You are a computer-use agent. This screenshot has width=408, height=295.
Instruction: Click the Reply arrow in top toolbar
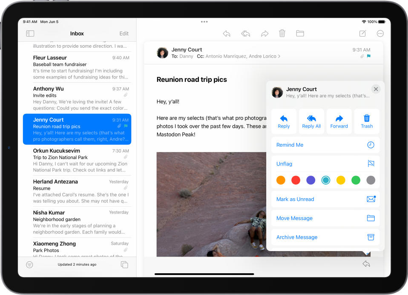227,33
